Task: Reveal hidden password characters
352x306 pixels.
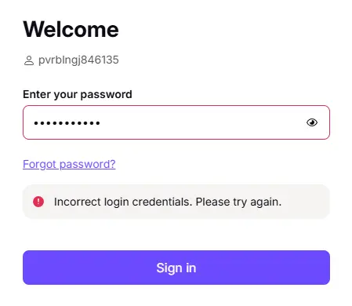Action: coord(312,122)
